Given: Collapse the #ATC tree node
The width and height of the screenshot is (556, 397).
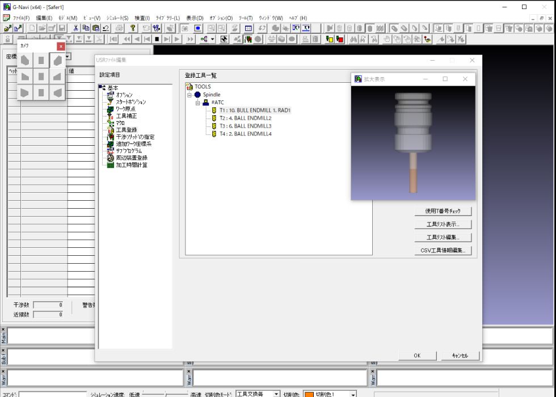Looking at the screenshot, I should coord(197,103).
